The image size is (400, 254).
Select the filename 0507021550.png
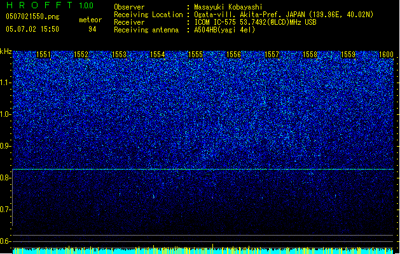coord(32,17)
